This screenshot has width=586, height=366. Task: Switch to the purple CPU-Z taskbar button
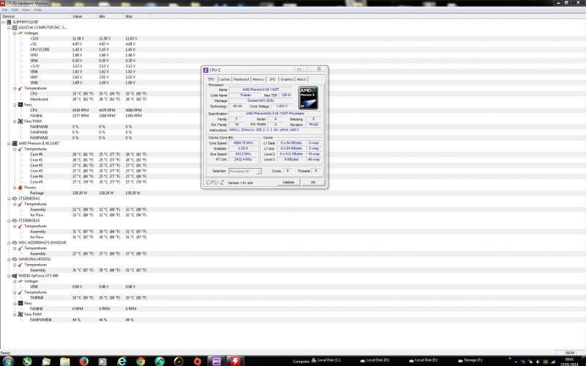tap(216, 361)
